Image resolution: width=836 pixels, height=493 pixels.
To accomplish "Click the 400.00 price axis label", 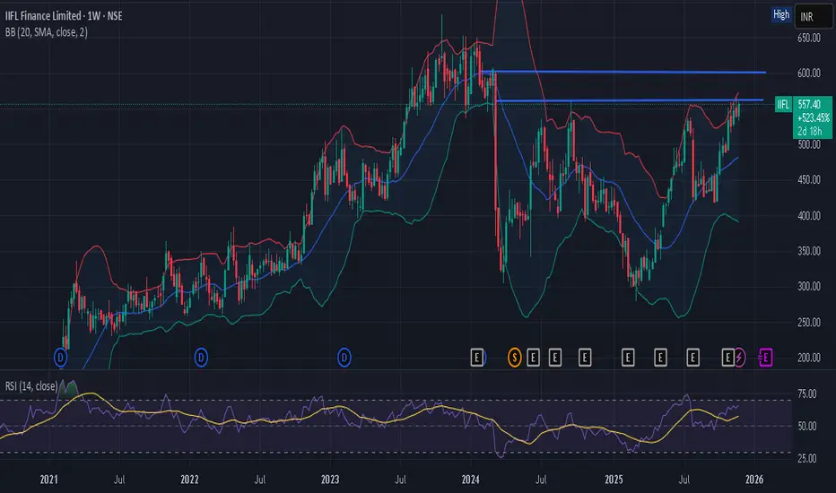I will (x=809, y=215).
